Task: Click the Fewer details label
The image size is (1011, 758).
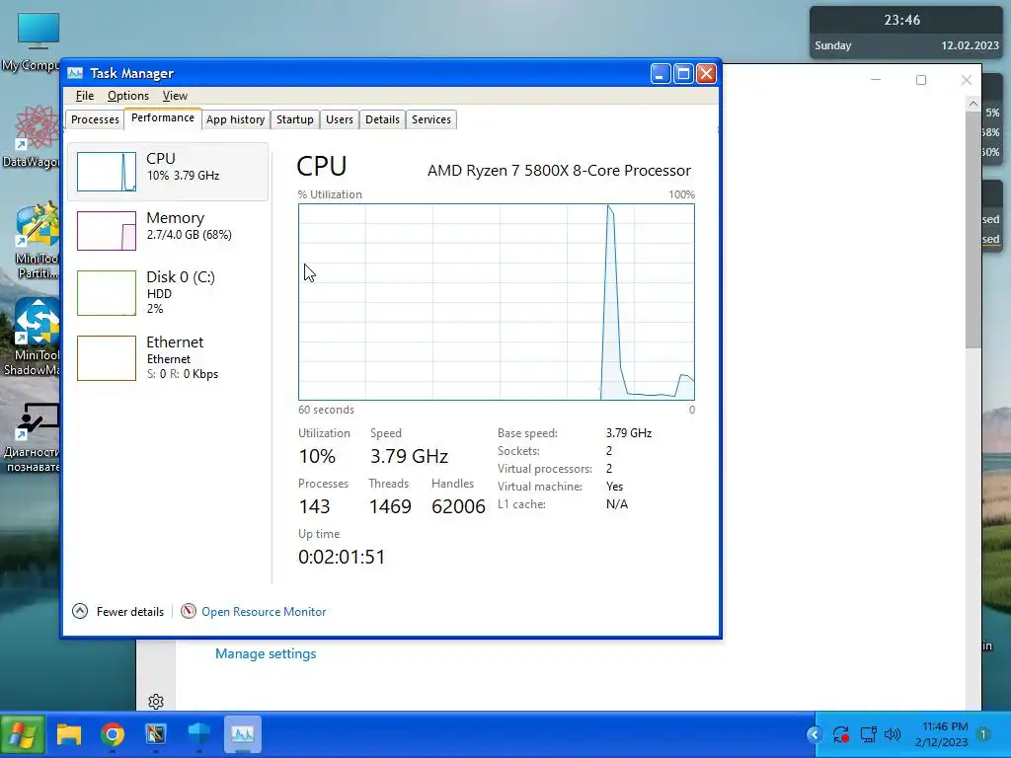Action: pyautogui.click(x=130, y=612)
